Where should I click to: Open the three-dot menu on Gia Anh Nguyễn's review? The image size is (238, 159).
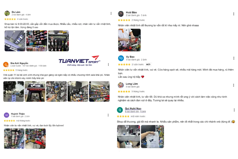[x=108, y=64]
